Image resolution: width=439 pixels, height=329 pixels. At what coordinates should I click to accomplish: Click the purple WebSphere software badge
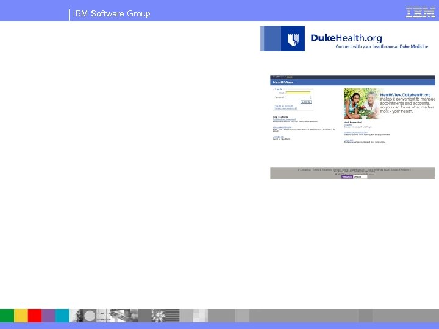tap(354, 177)
